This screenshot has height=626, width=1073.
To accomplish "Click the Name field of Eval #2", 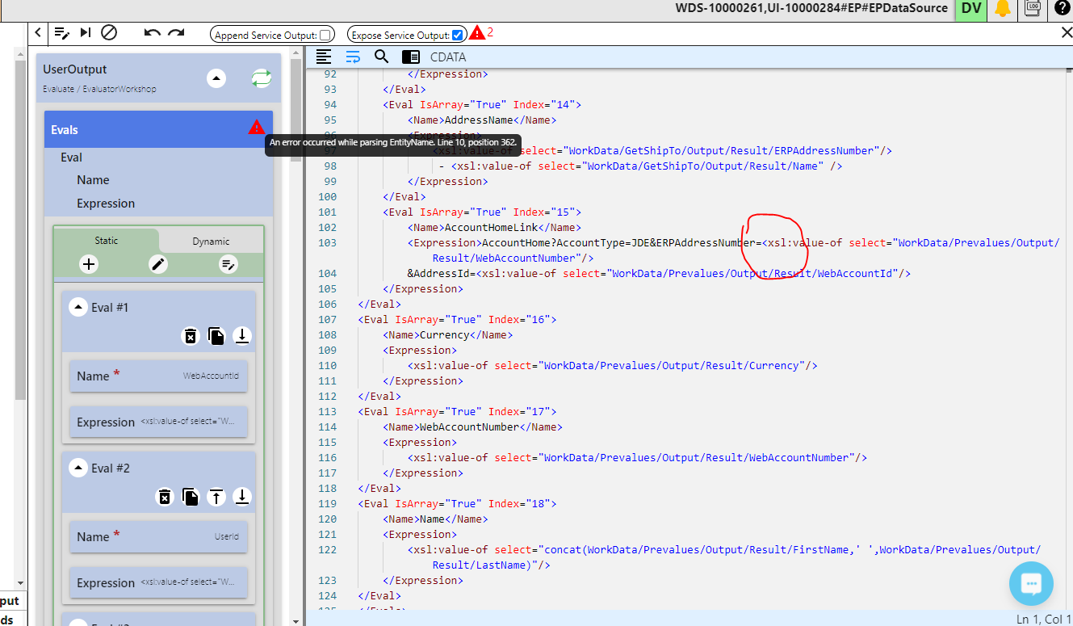I will point(158,537).
